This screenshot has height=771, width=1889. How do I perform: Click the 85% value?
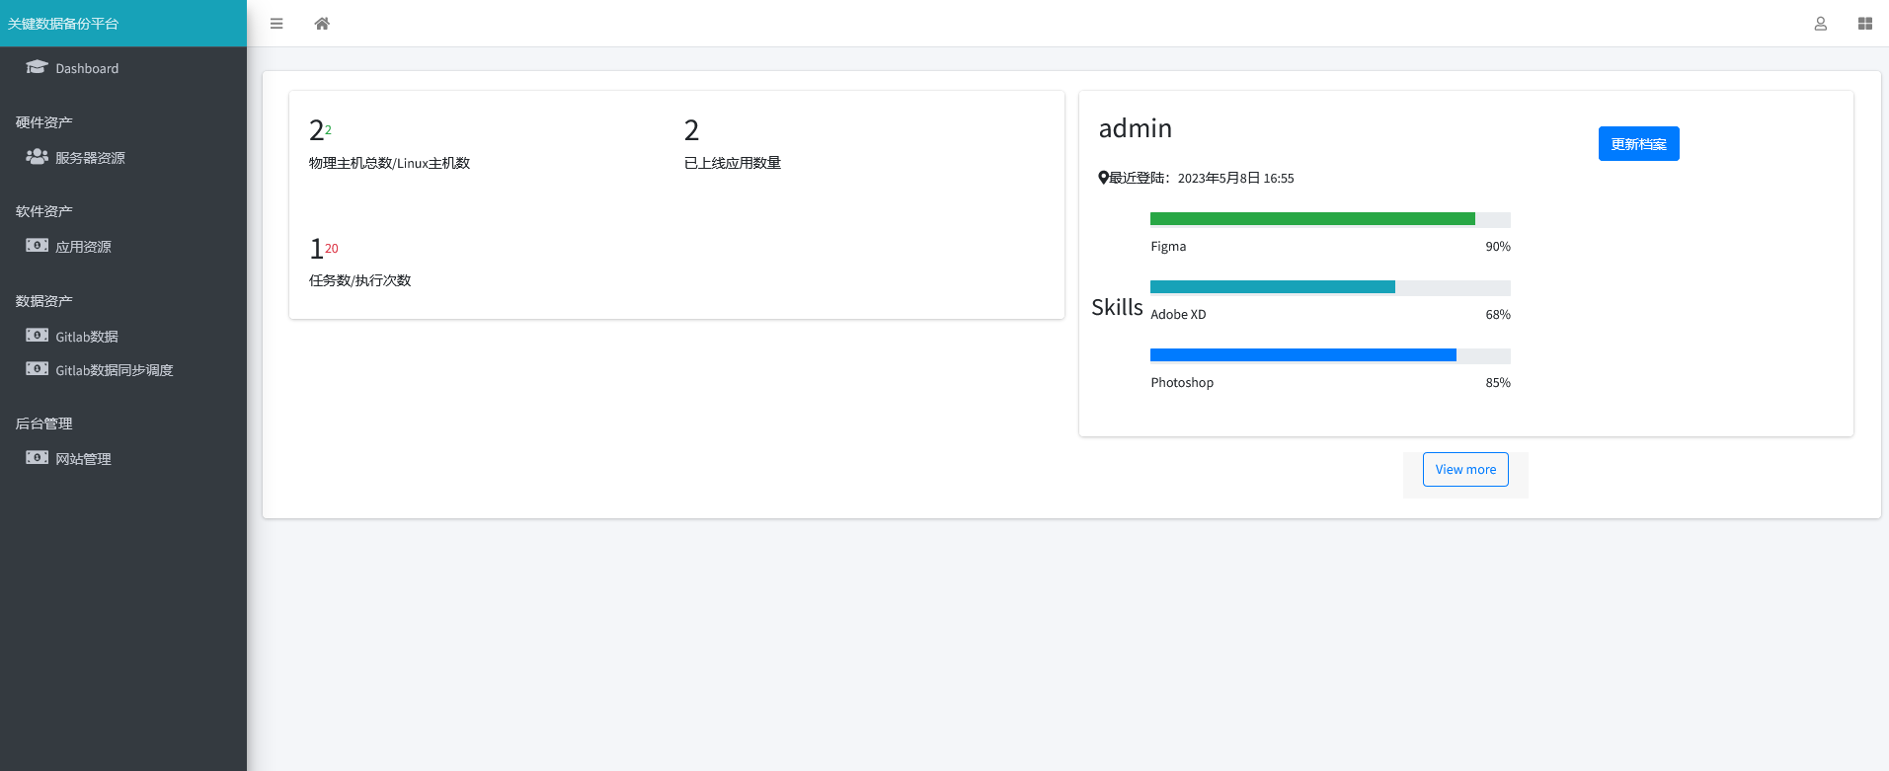[1498, 383]
